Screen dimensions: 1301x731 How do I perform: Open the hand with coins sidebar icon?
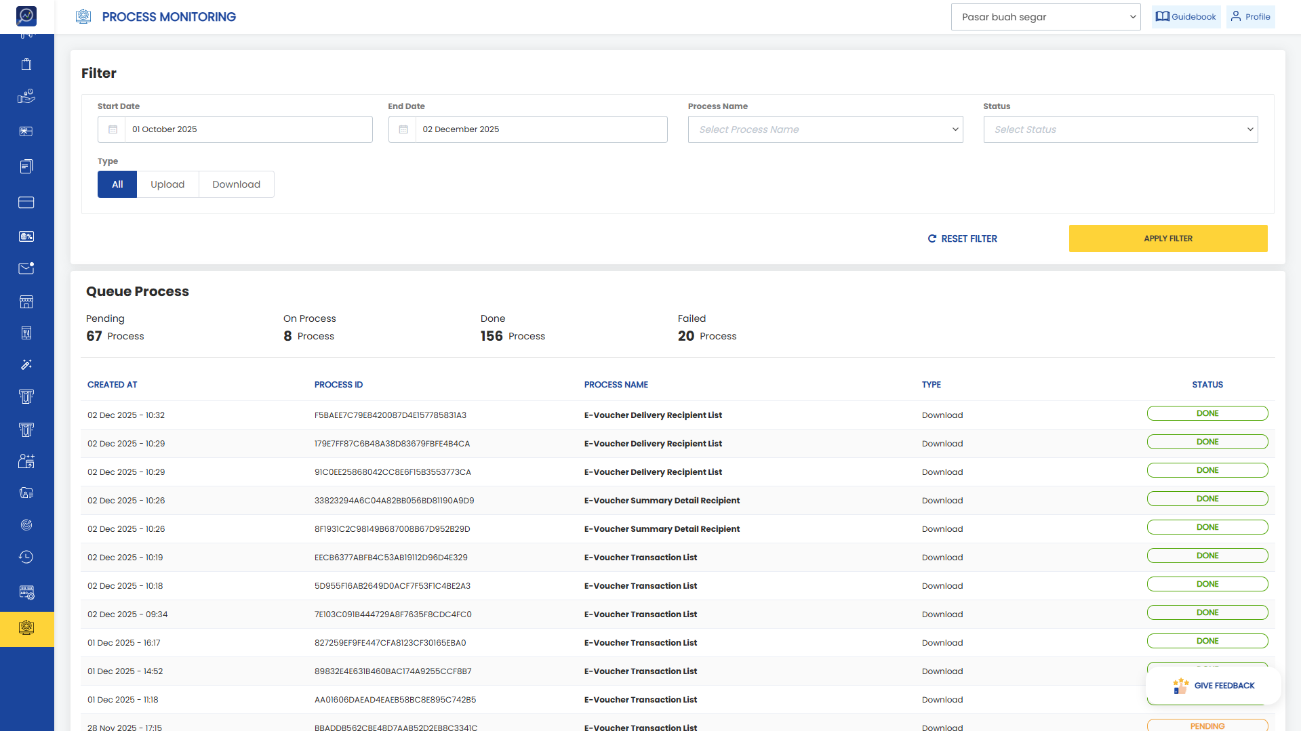coord(26,96)
